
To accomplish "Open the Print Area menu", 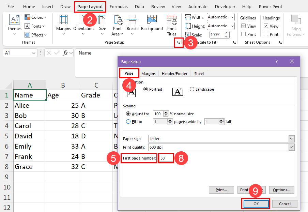I will [117, 25].
